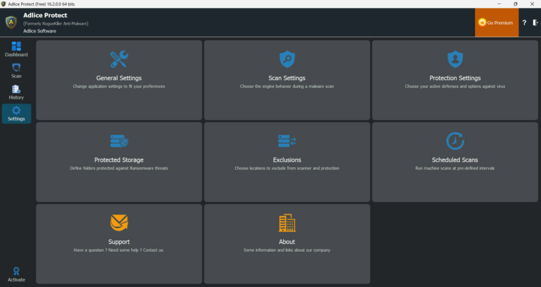This screenshot has height=287, width=541.
Task: Click 'Some information and links about our company'
Action: coord(287,250)
